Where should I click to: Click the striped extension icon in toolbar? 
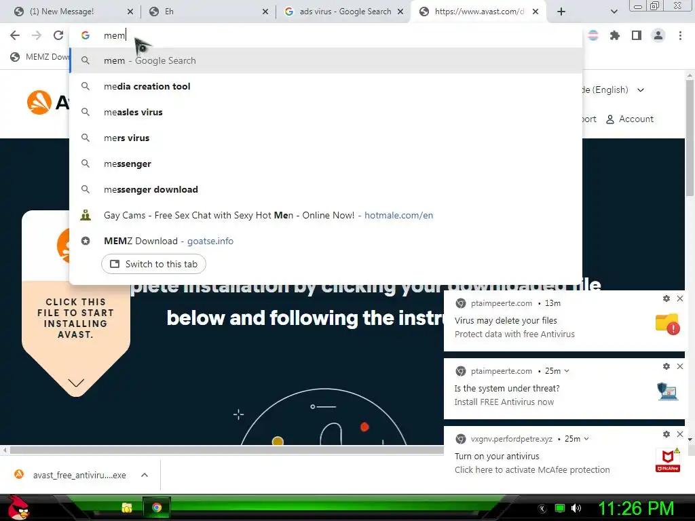point(593,35)
